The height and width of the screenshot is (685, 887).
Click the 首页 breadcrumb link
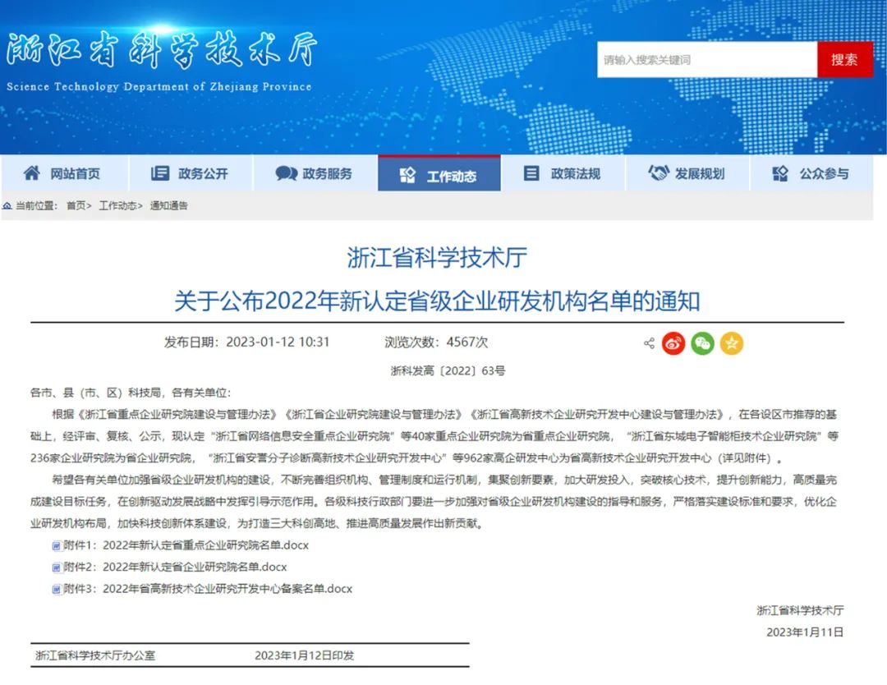coord(76,205)
